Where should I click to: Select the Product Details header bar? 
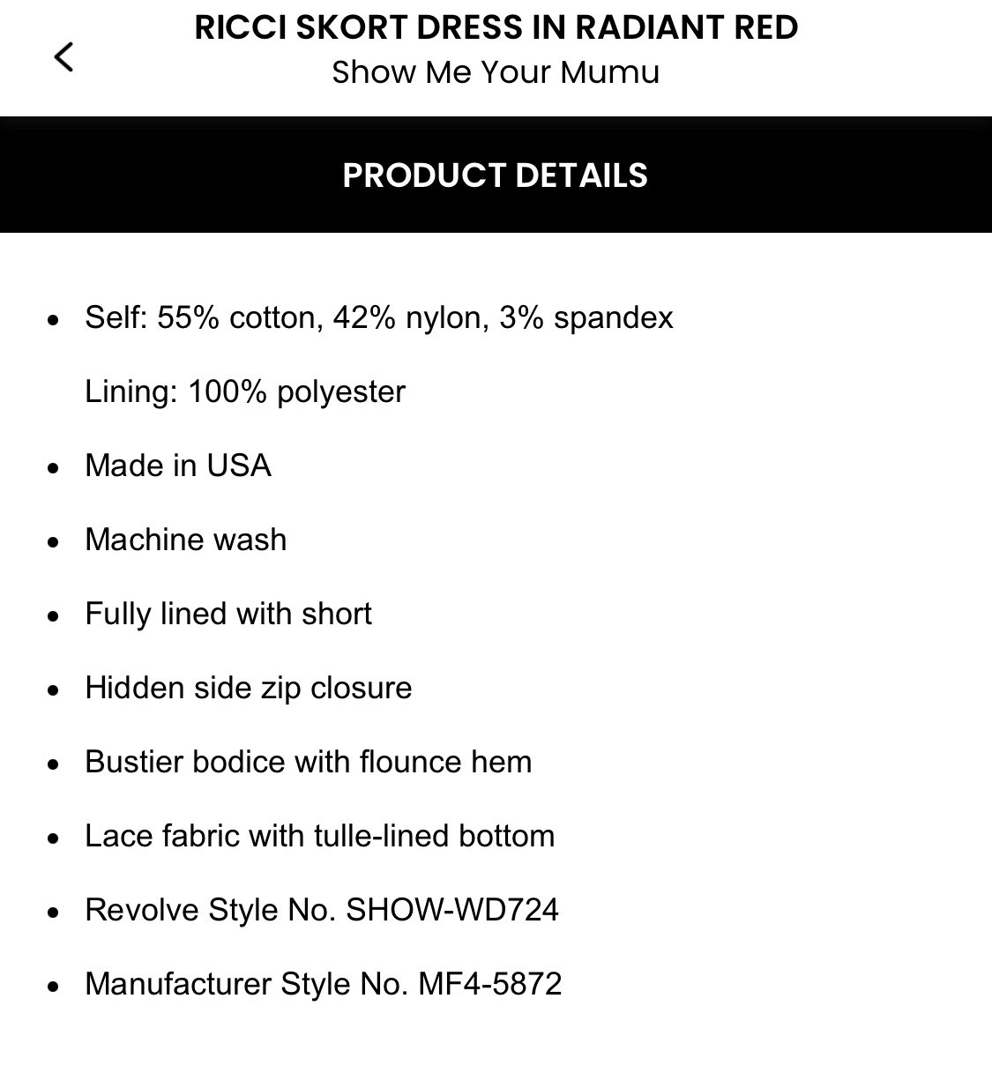[496, 175]
